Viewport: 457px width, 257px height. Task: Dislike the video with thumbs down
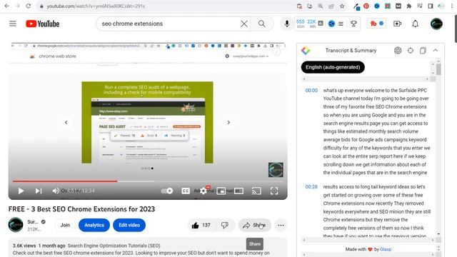coord(224,226)
